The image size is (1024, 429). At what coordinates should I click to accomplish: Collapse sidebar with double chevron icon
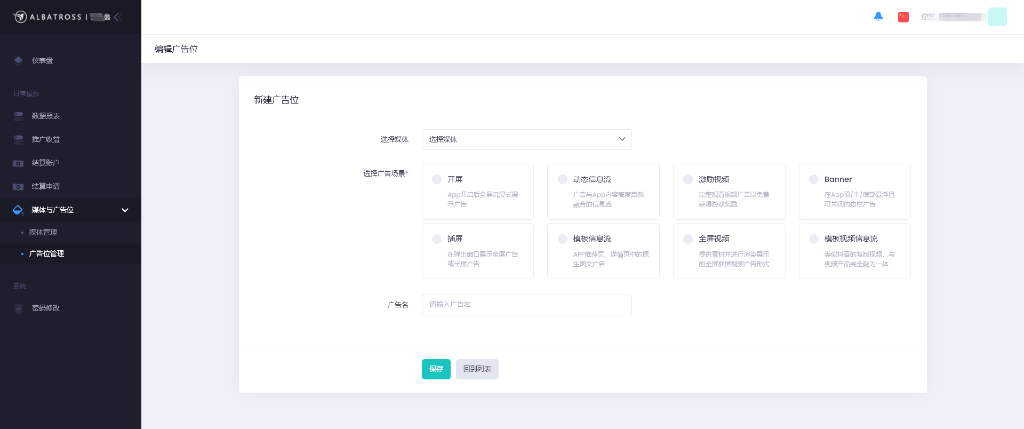point(118,17)
